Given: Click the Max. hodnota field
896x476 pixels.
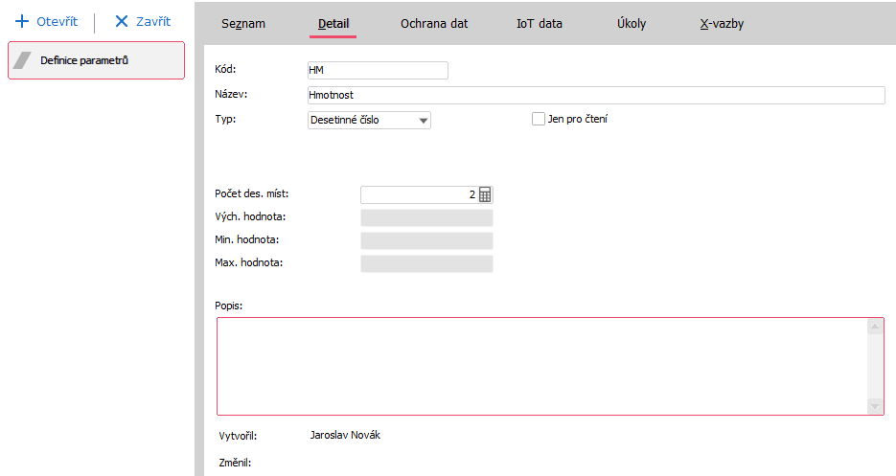Looking at the screenshot, I should (426, 263).
